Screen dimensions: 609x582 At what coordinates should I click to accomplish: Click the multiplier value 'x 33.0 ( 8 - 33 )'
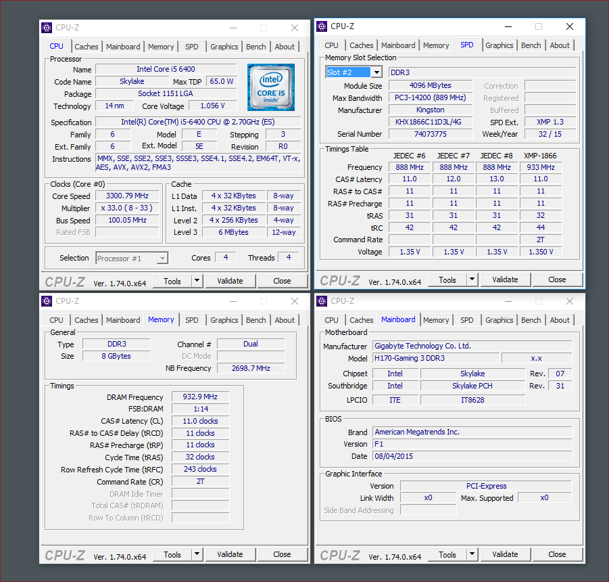point(127,208)
